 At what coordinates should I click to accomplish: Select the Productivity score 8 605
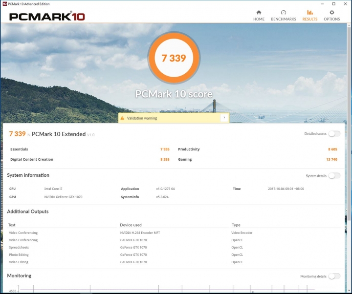pyautogui.click(x=332, y=149)
